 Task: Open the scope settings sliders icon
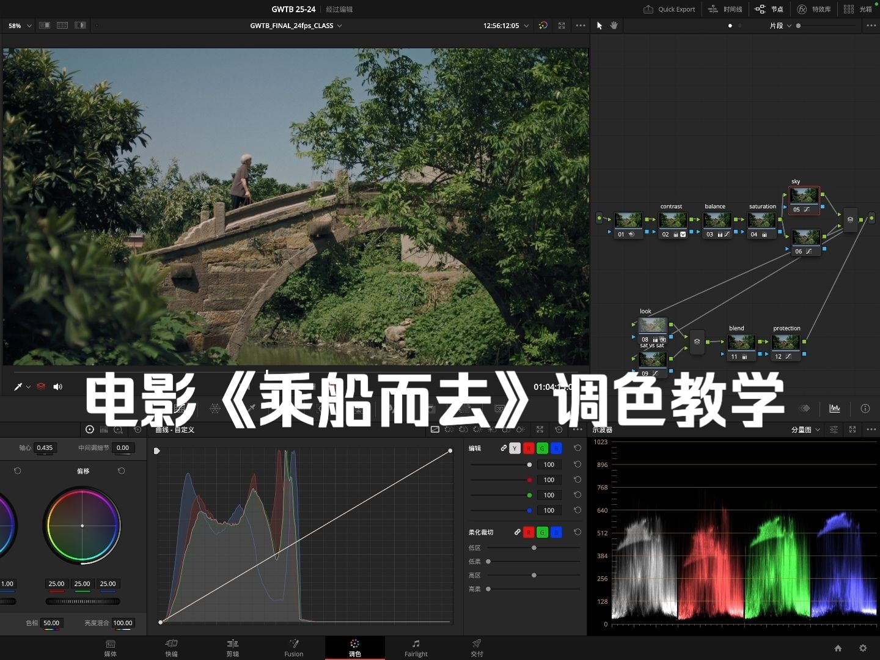click(834, 430)
